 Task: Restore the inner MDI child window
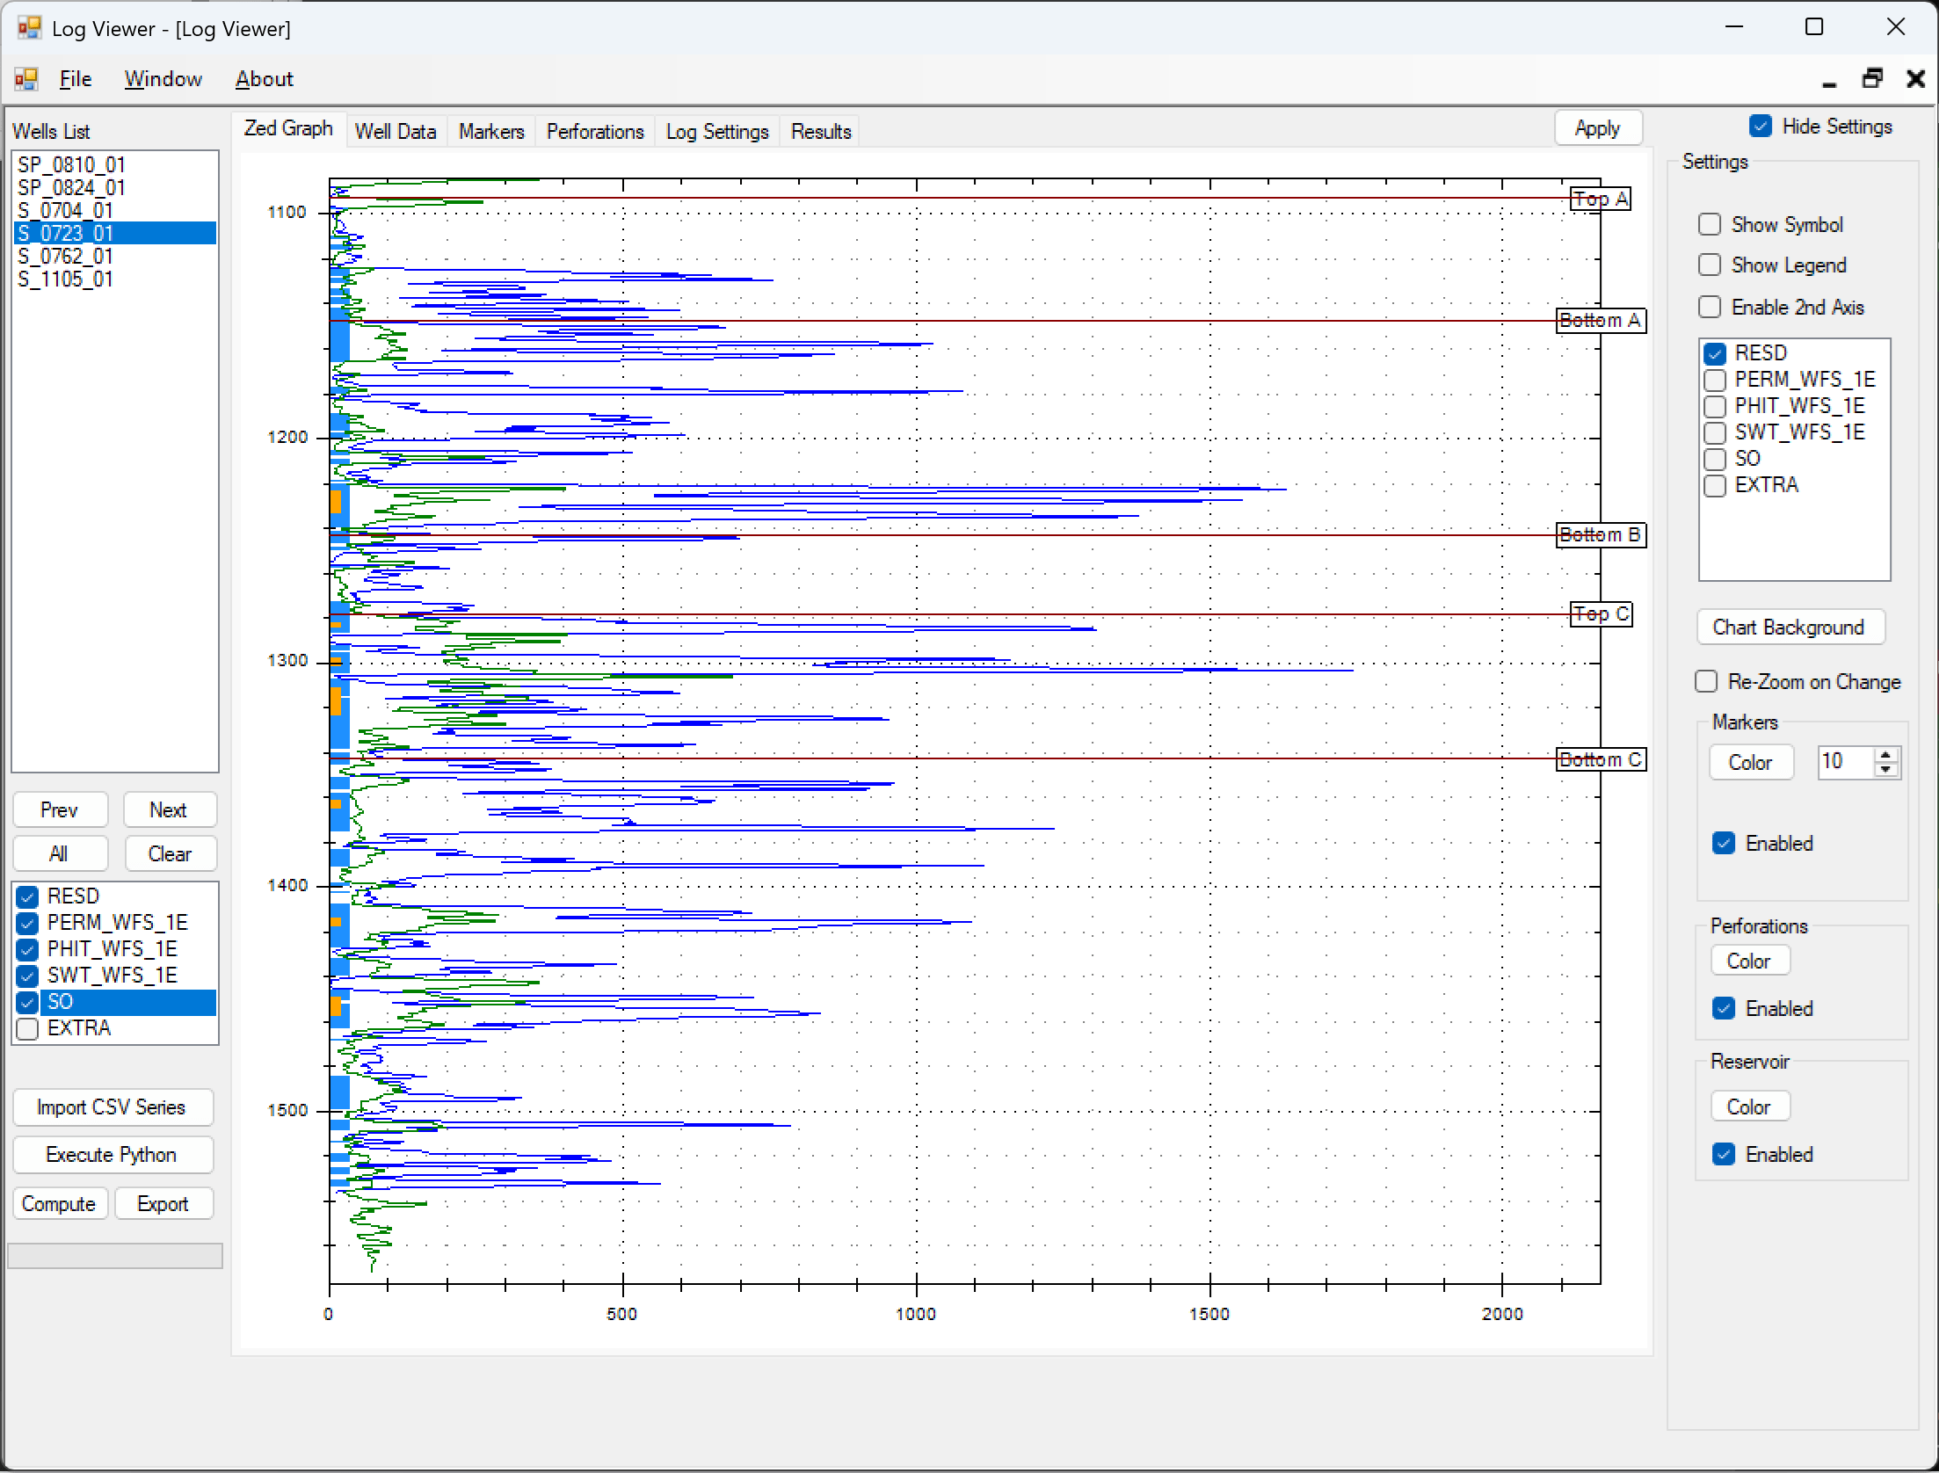coord(1872,79)
